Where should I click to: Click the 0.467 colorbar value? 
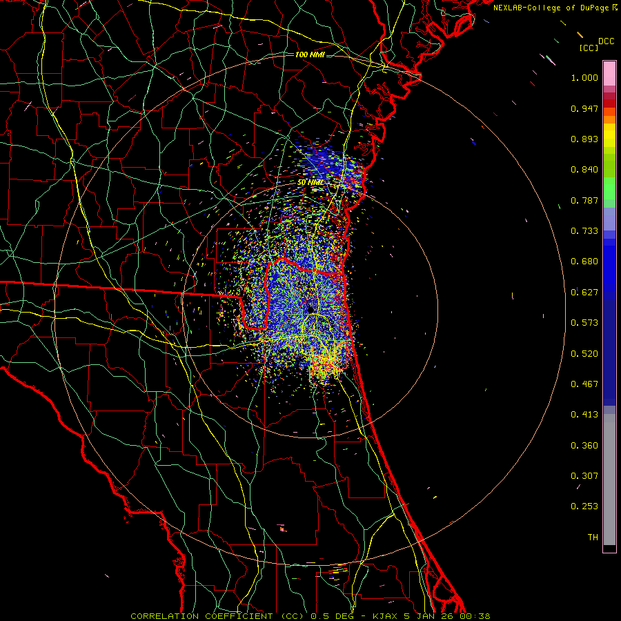(584, 384)
